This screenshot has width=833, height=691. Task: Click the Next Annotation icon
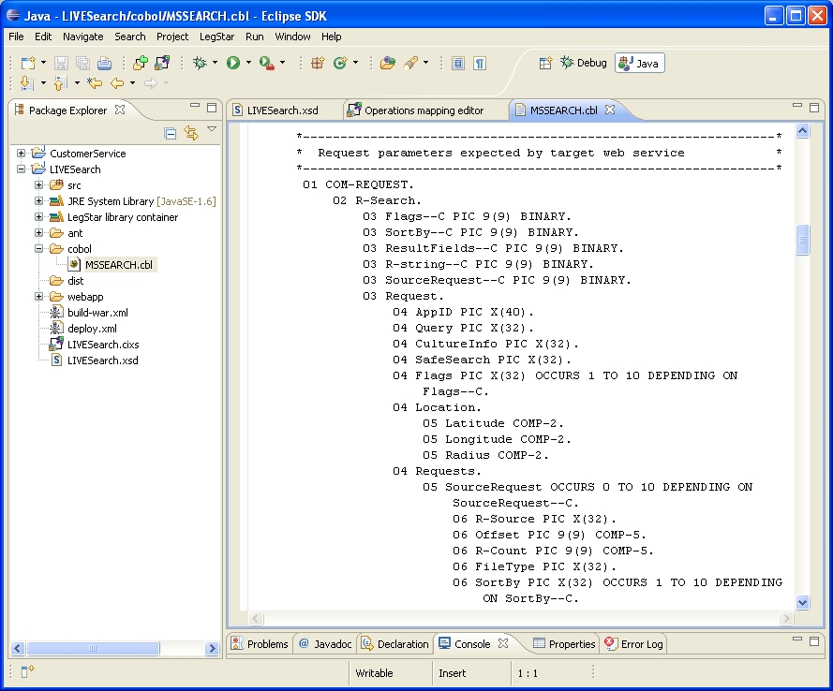26,82
